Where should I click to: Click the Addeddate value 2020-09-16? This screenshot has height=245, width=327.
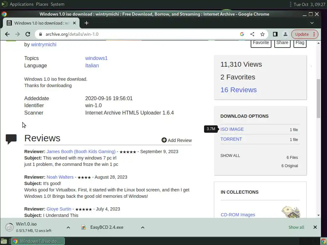click(109, 98)
